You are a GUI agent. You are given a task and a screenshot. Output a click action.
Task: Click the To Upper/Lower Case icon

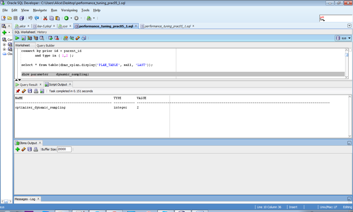pyautogui.click(x=72, y=38)
